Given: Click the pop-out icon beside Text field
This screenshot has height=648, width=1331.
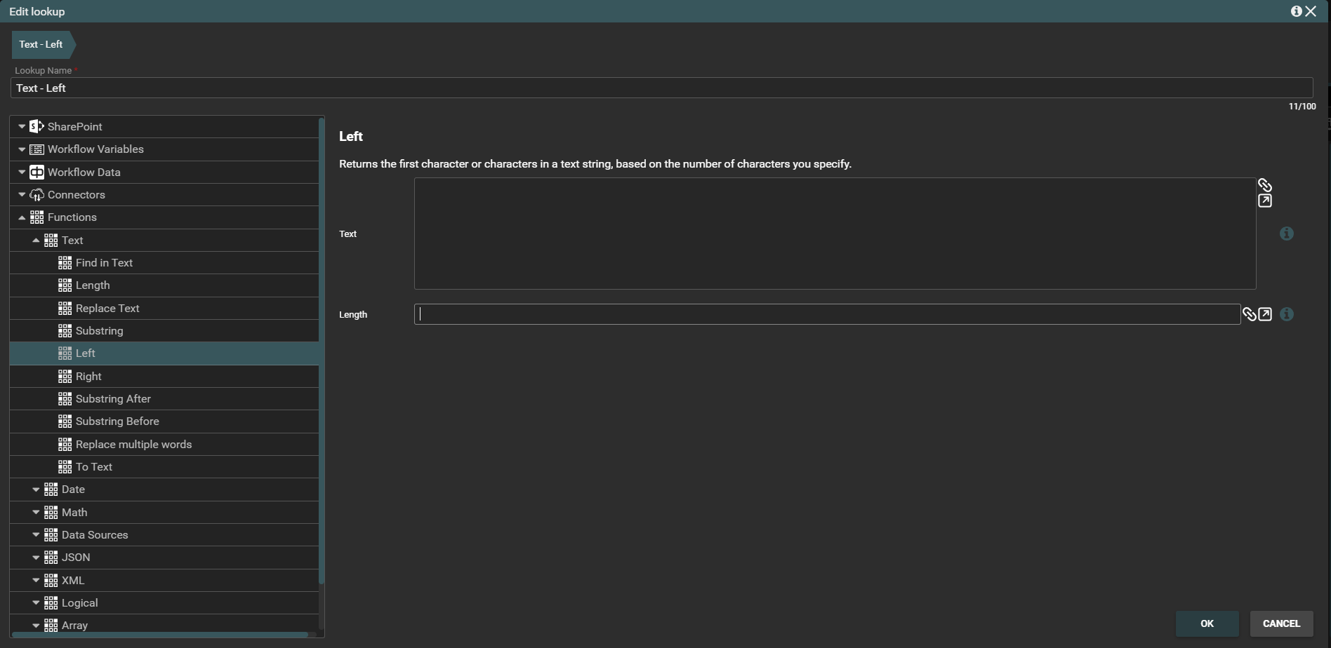Looking at the screenshot, I should pos(1264,201).
